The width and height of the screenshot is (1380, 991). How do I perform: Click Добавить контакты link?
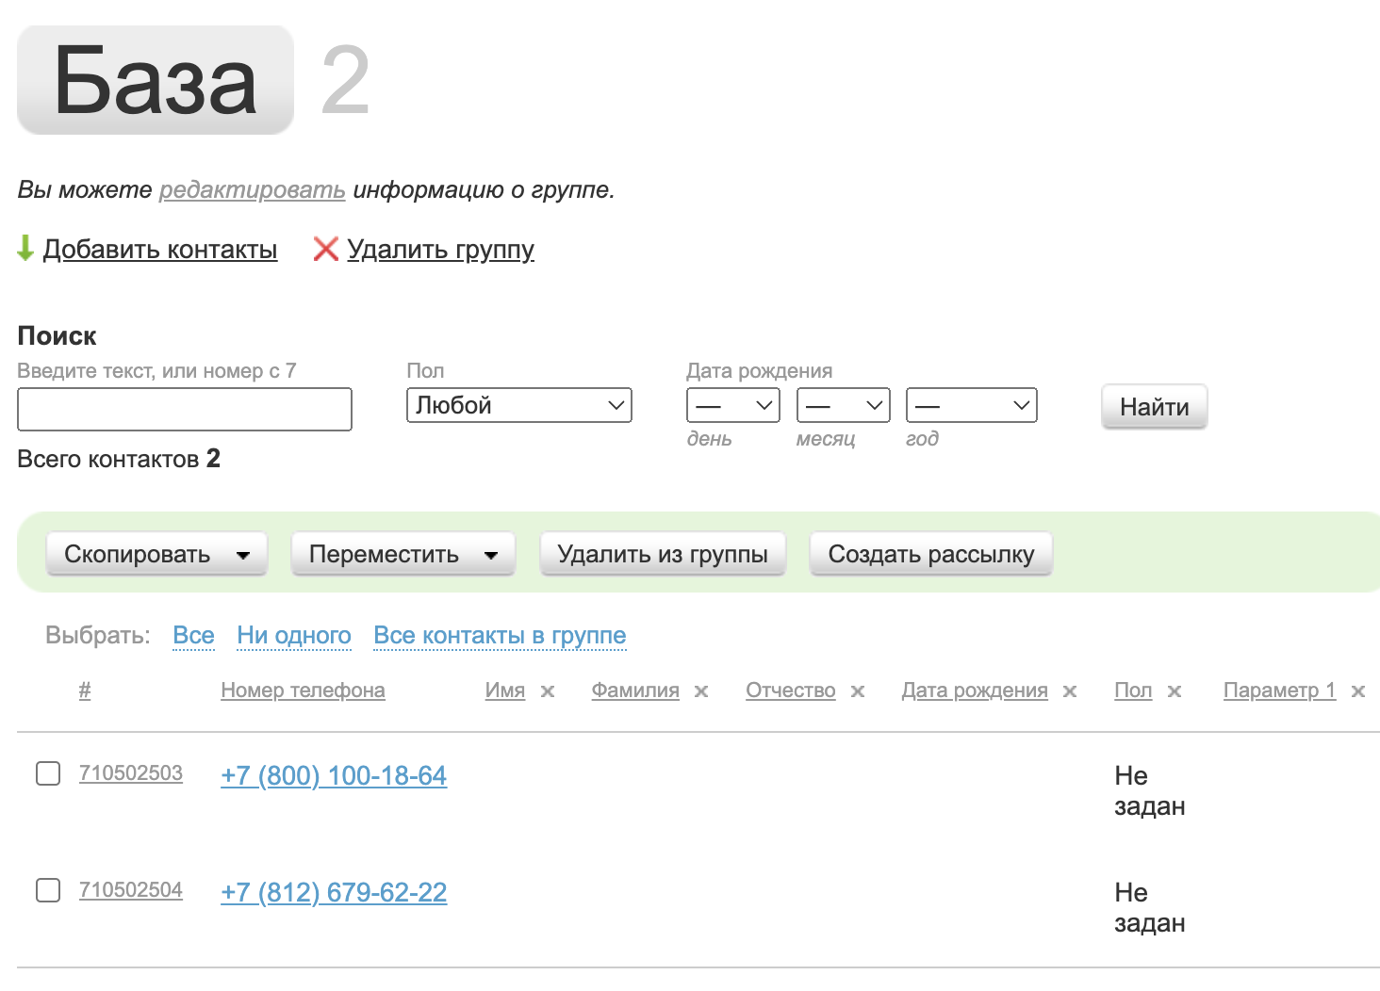(160, 250)
